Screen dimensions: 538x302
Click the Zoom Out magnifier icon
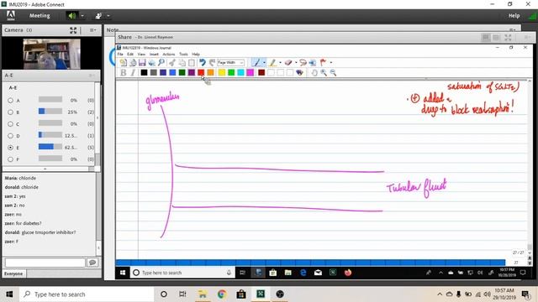click(333, 72)
